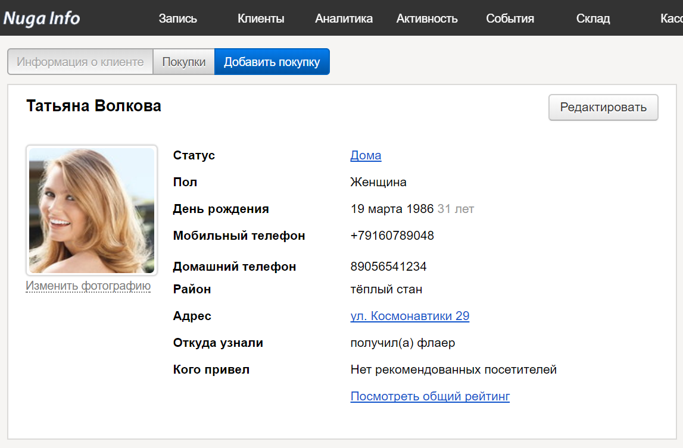This screenshot has width=683, height=448.
Task: Click the Посмотреть общий рейтинг link
Action: point(430,396)
